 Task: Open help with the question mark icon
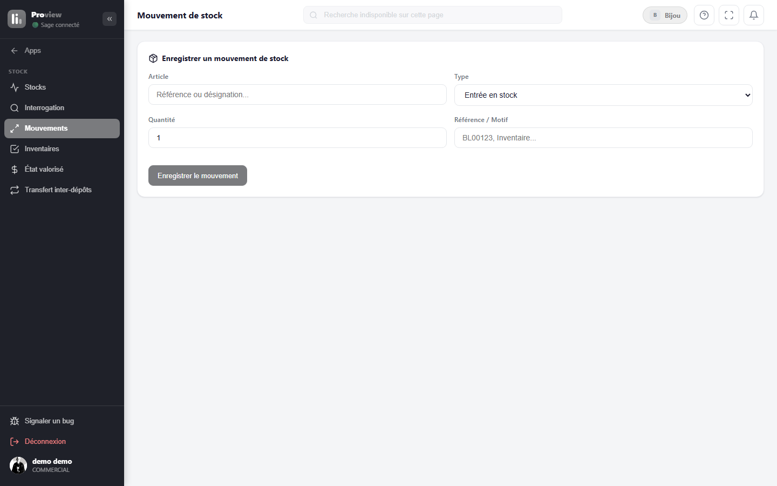(x=704, y=15)
